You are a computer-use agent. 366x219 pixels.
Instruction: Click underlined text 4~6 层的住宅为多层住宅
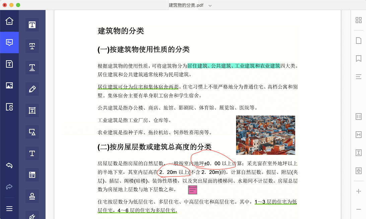(147, 210)
